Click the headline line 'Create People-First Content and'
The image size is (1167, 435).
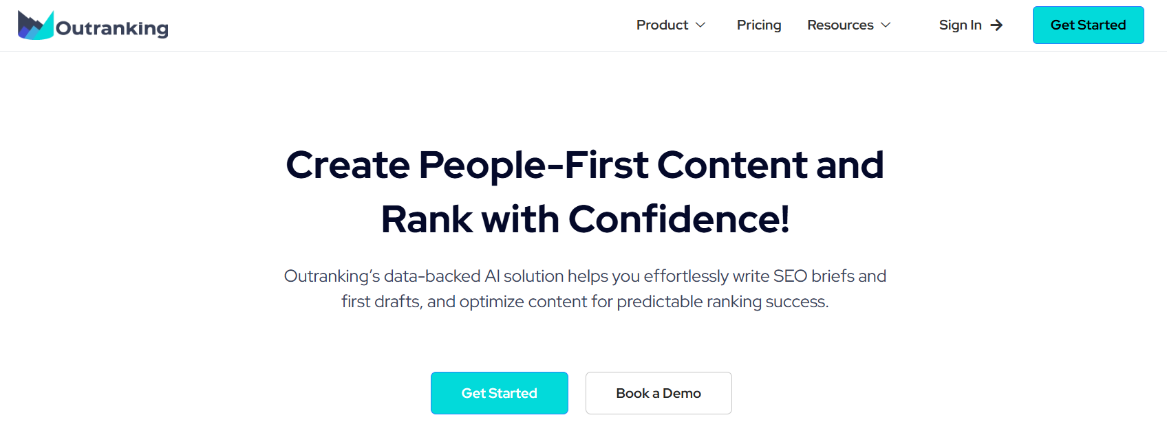(x=585, y=165)
